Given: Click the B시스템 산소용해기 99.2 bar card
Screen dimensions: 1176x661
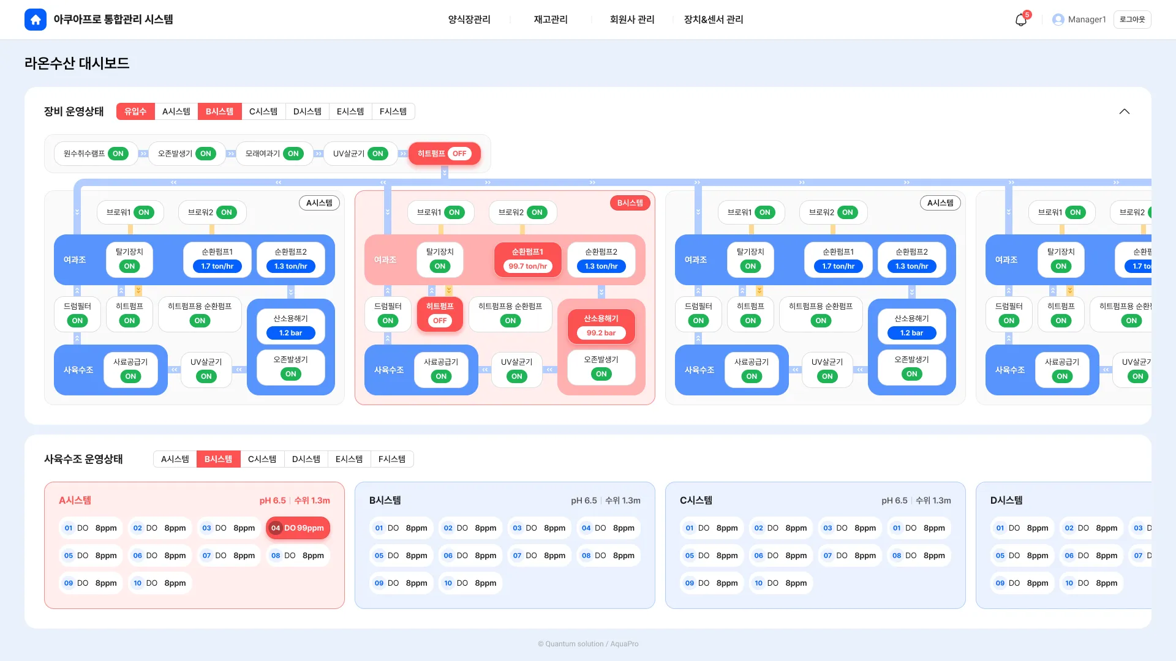Looking at the screenshot, I should pos(601,326).
